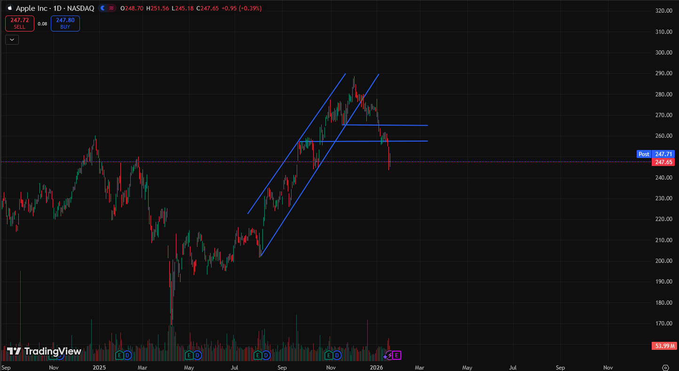This screenshot has height=371, width=679.
Task: Click the 200.00 price axis label
Action: coord(663,261)
